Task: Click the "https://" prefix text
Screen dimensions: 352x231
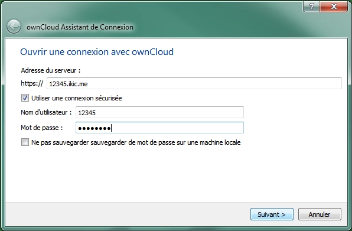Action: [32, 83]
